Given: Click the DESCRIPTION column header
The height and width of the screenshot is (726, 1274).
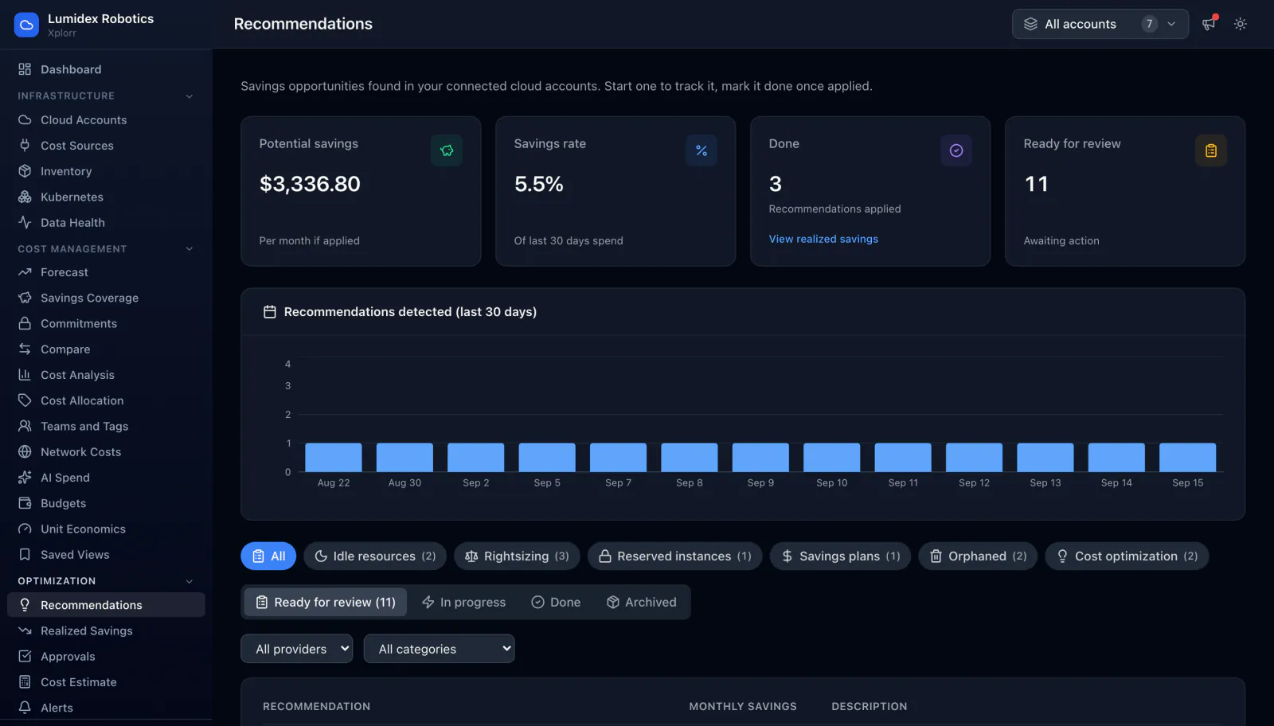Looking at the screenshot, I should pos(870,707).
